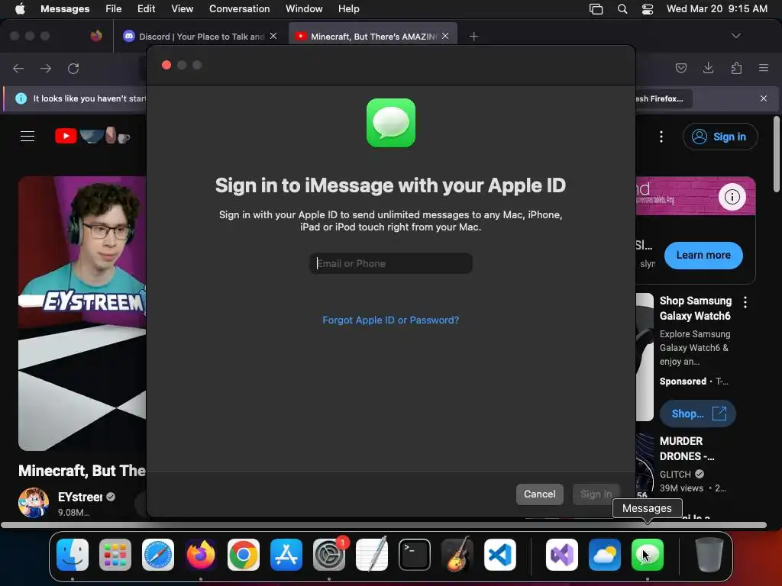Click the YouTube logo

92,136
